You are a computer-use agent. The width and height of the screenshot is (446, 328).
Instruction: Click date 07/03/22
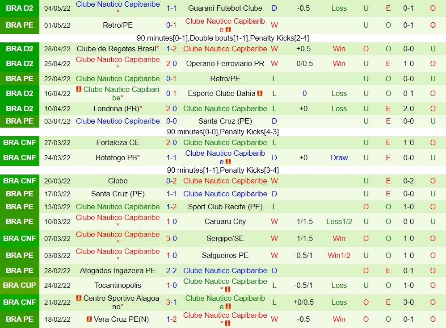[x=57, y=239]
